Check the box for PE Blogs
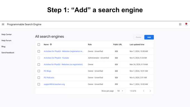 pyautogui.click(x=39, y=71)
